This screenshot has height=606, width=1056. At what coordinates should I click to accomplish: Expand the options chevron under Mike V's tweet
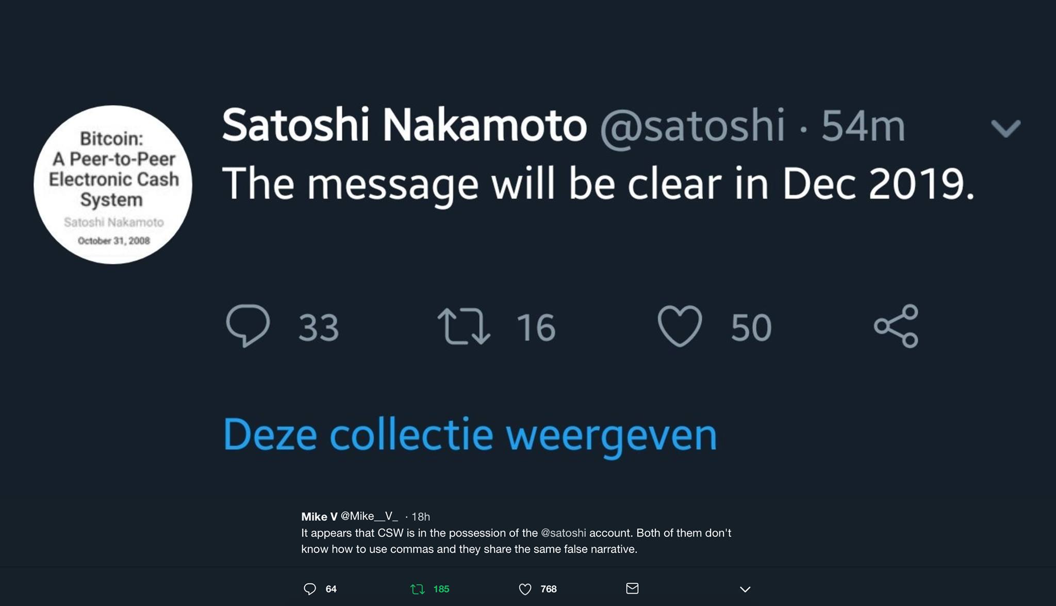pos(745,589)
